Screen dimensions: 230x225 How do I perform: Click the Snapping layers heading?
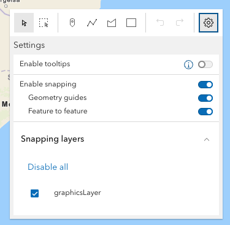(x=53, y=139)
